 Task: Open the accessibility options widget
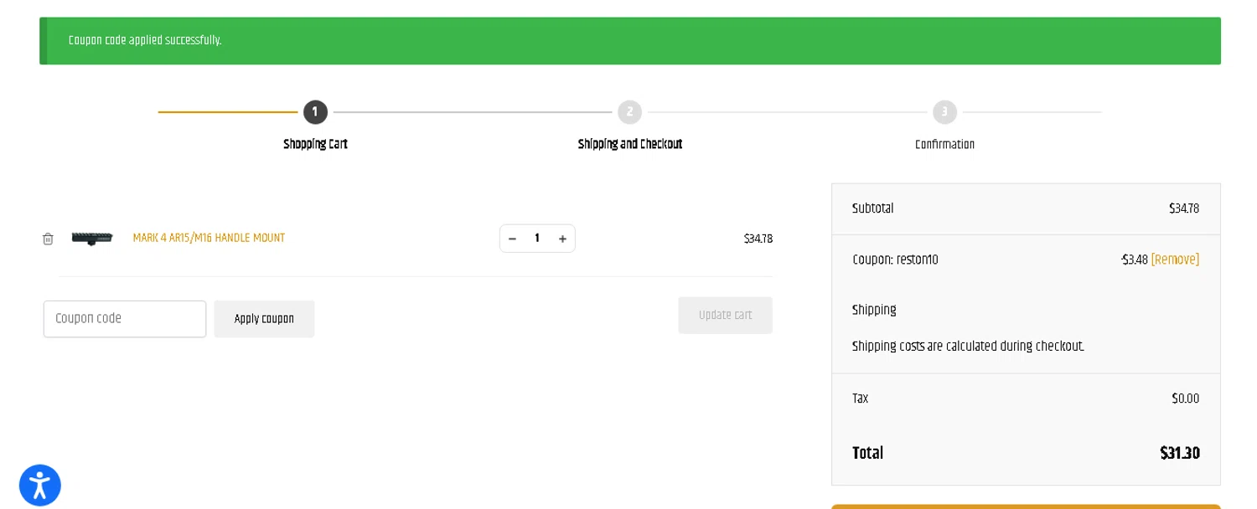click(40, 486)
